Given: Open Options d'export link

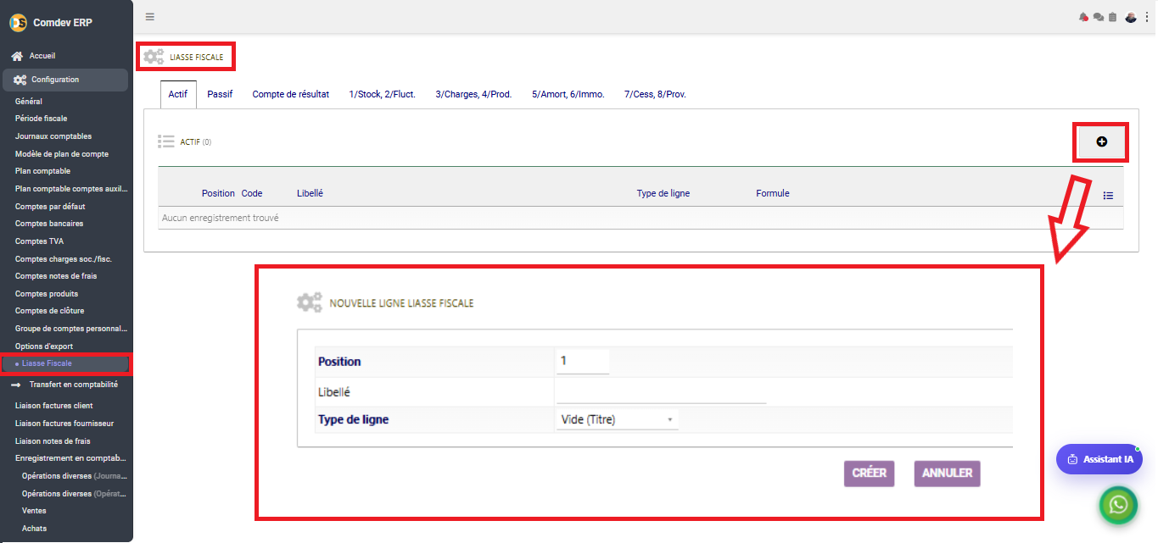Looking at the screenshot, I should pyautogui.click(x=44, y=346).
